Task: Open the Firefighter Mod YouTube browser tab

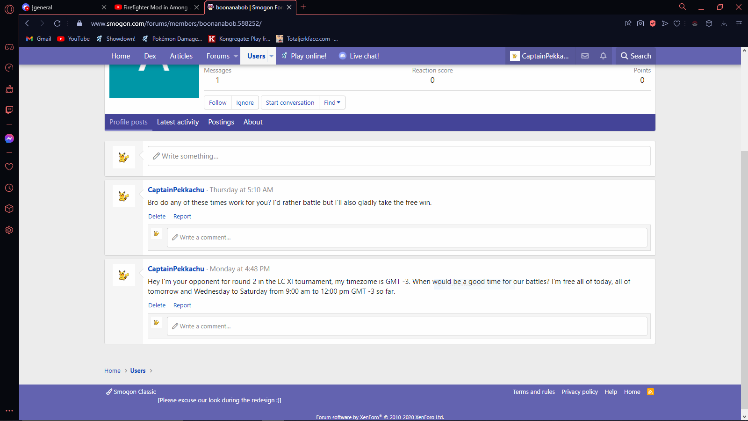Action: tap(154, 7)
